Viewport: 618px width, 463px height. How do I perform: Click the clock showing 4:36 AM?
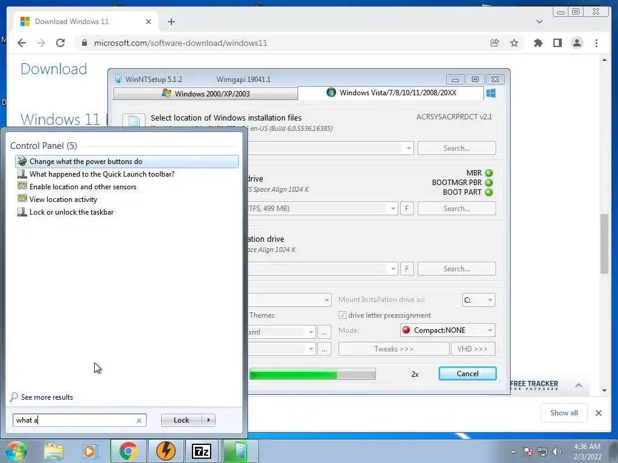coord(587,452)
